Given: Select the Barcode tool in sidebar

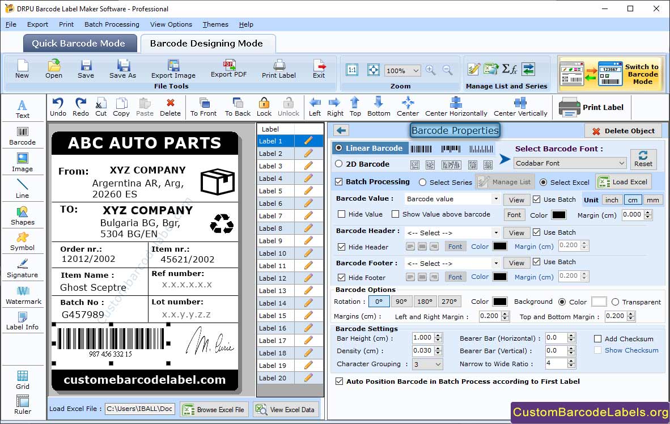Looking at the screenshot, I should [x=22, y=136].
